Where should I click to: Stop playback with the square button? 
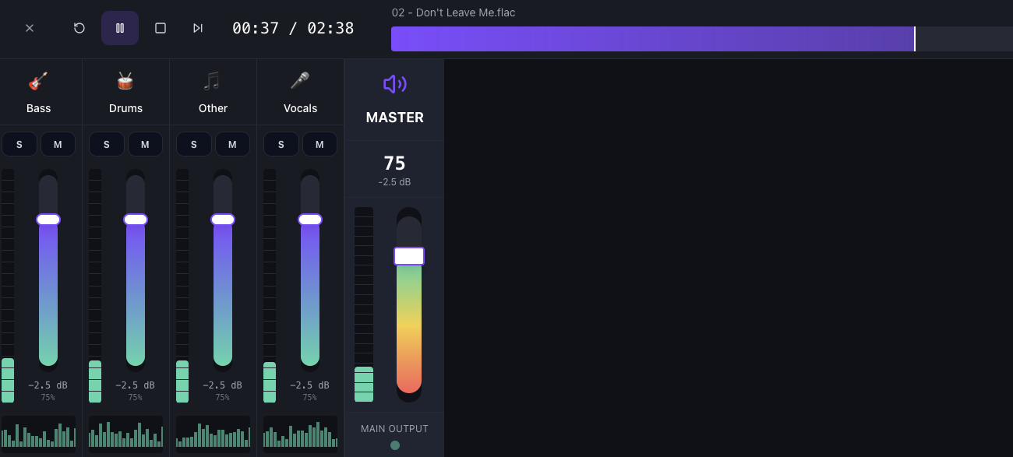161,28
